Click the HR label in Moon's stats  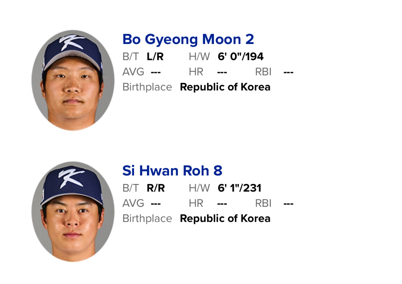point(196,72)
